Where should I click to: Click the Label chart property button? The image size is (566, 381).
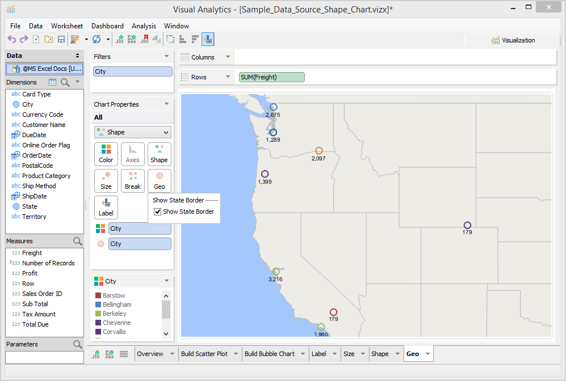click(x=106, y=208)
